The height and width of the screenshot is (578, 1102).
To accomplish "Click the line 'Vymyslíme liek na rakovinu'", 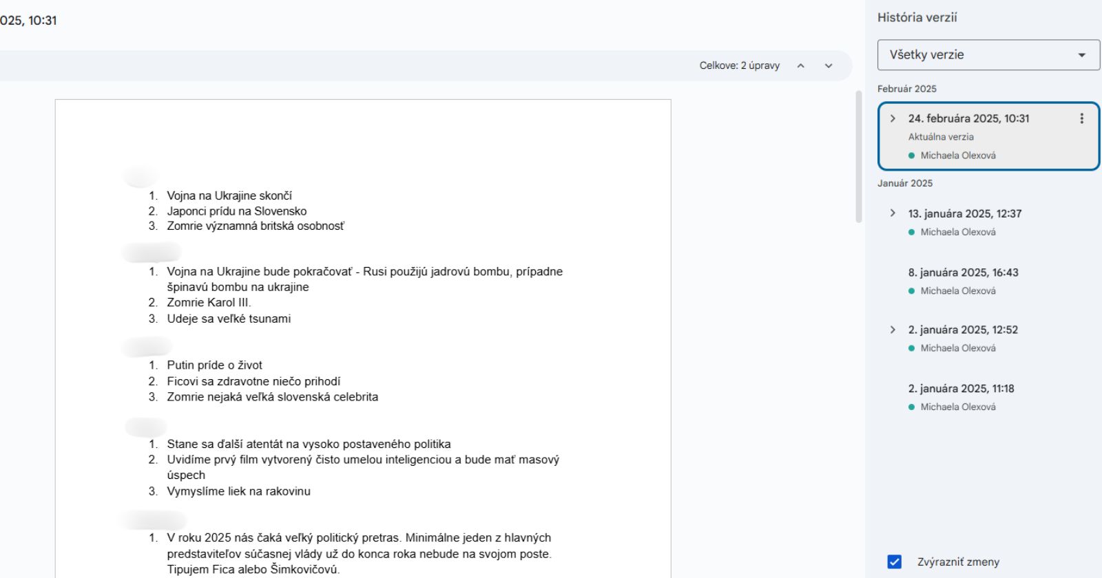I will [x=238, y=491].
